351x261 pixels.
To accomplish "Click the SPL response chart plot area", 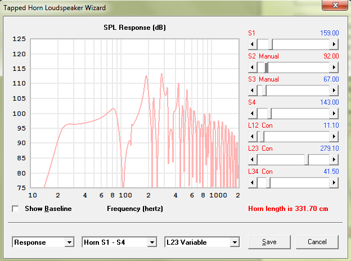I will point(135,113).
